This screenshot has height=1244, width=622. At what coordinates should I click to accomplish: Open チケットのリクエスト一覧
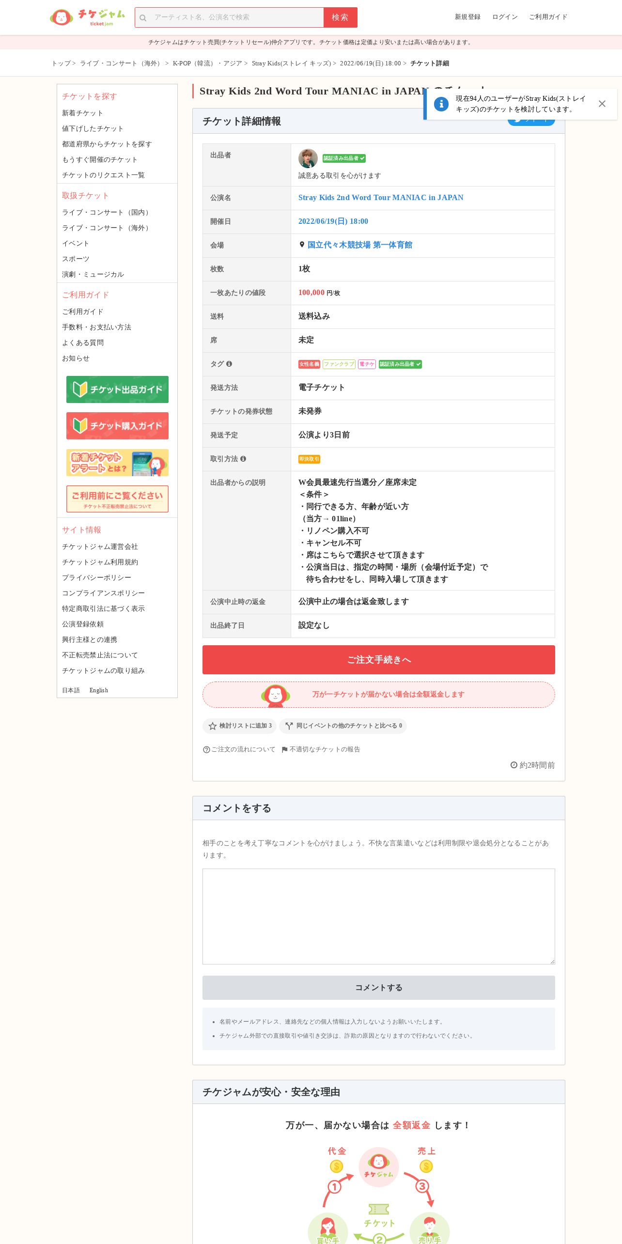tap(103, 175)
